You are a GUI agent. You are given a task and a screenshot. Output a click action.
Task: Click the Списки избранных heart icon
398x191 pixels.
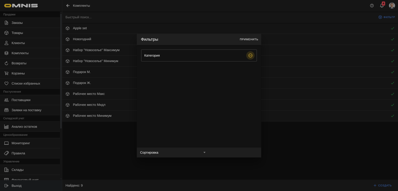(x=6, y=83)
